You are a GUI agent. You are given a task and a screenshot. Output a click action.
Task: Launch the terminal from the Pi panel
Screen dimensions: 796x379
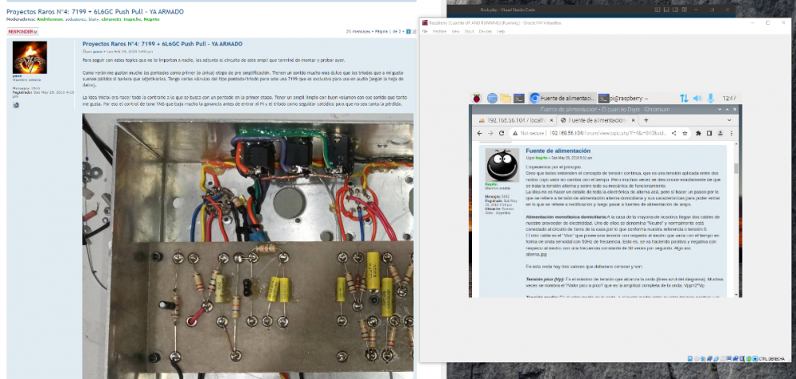[x=519, y=98]
